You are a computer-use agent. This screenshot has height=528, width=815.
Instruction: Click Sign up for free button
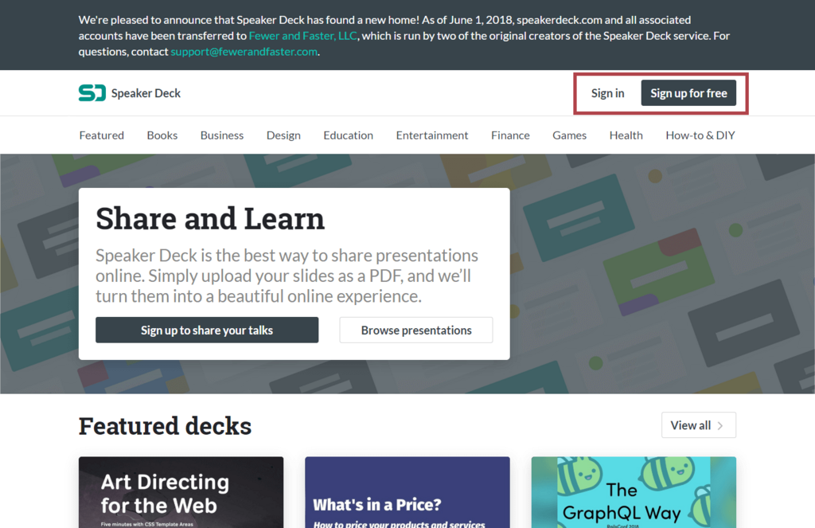[688, 93]
